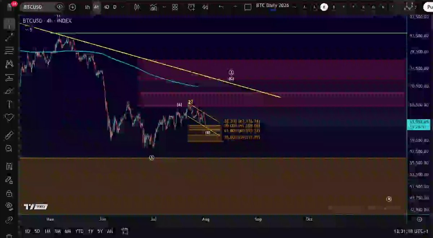Lock all drawing tools
This screenshot has height=238, width=433.
point(9,193)
